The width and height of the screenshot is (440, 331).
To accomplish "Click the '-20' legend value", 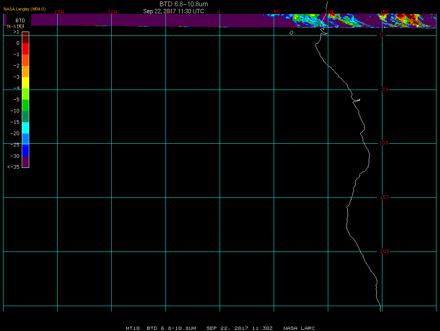I will point(15,133).
